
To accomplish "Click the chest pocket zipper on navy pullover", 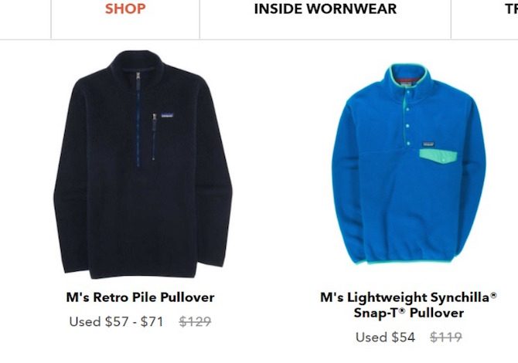I will pyautogui.click(x=154, y=137).
